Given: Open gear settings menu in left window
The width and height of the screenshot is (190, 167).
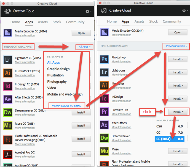Looking at the screenshot, I should tap(89, 11).
